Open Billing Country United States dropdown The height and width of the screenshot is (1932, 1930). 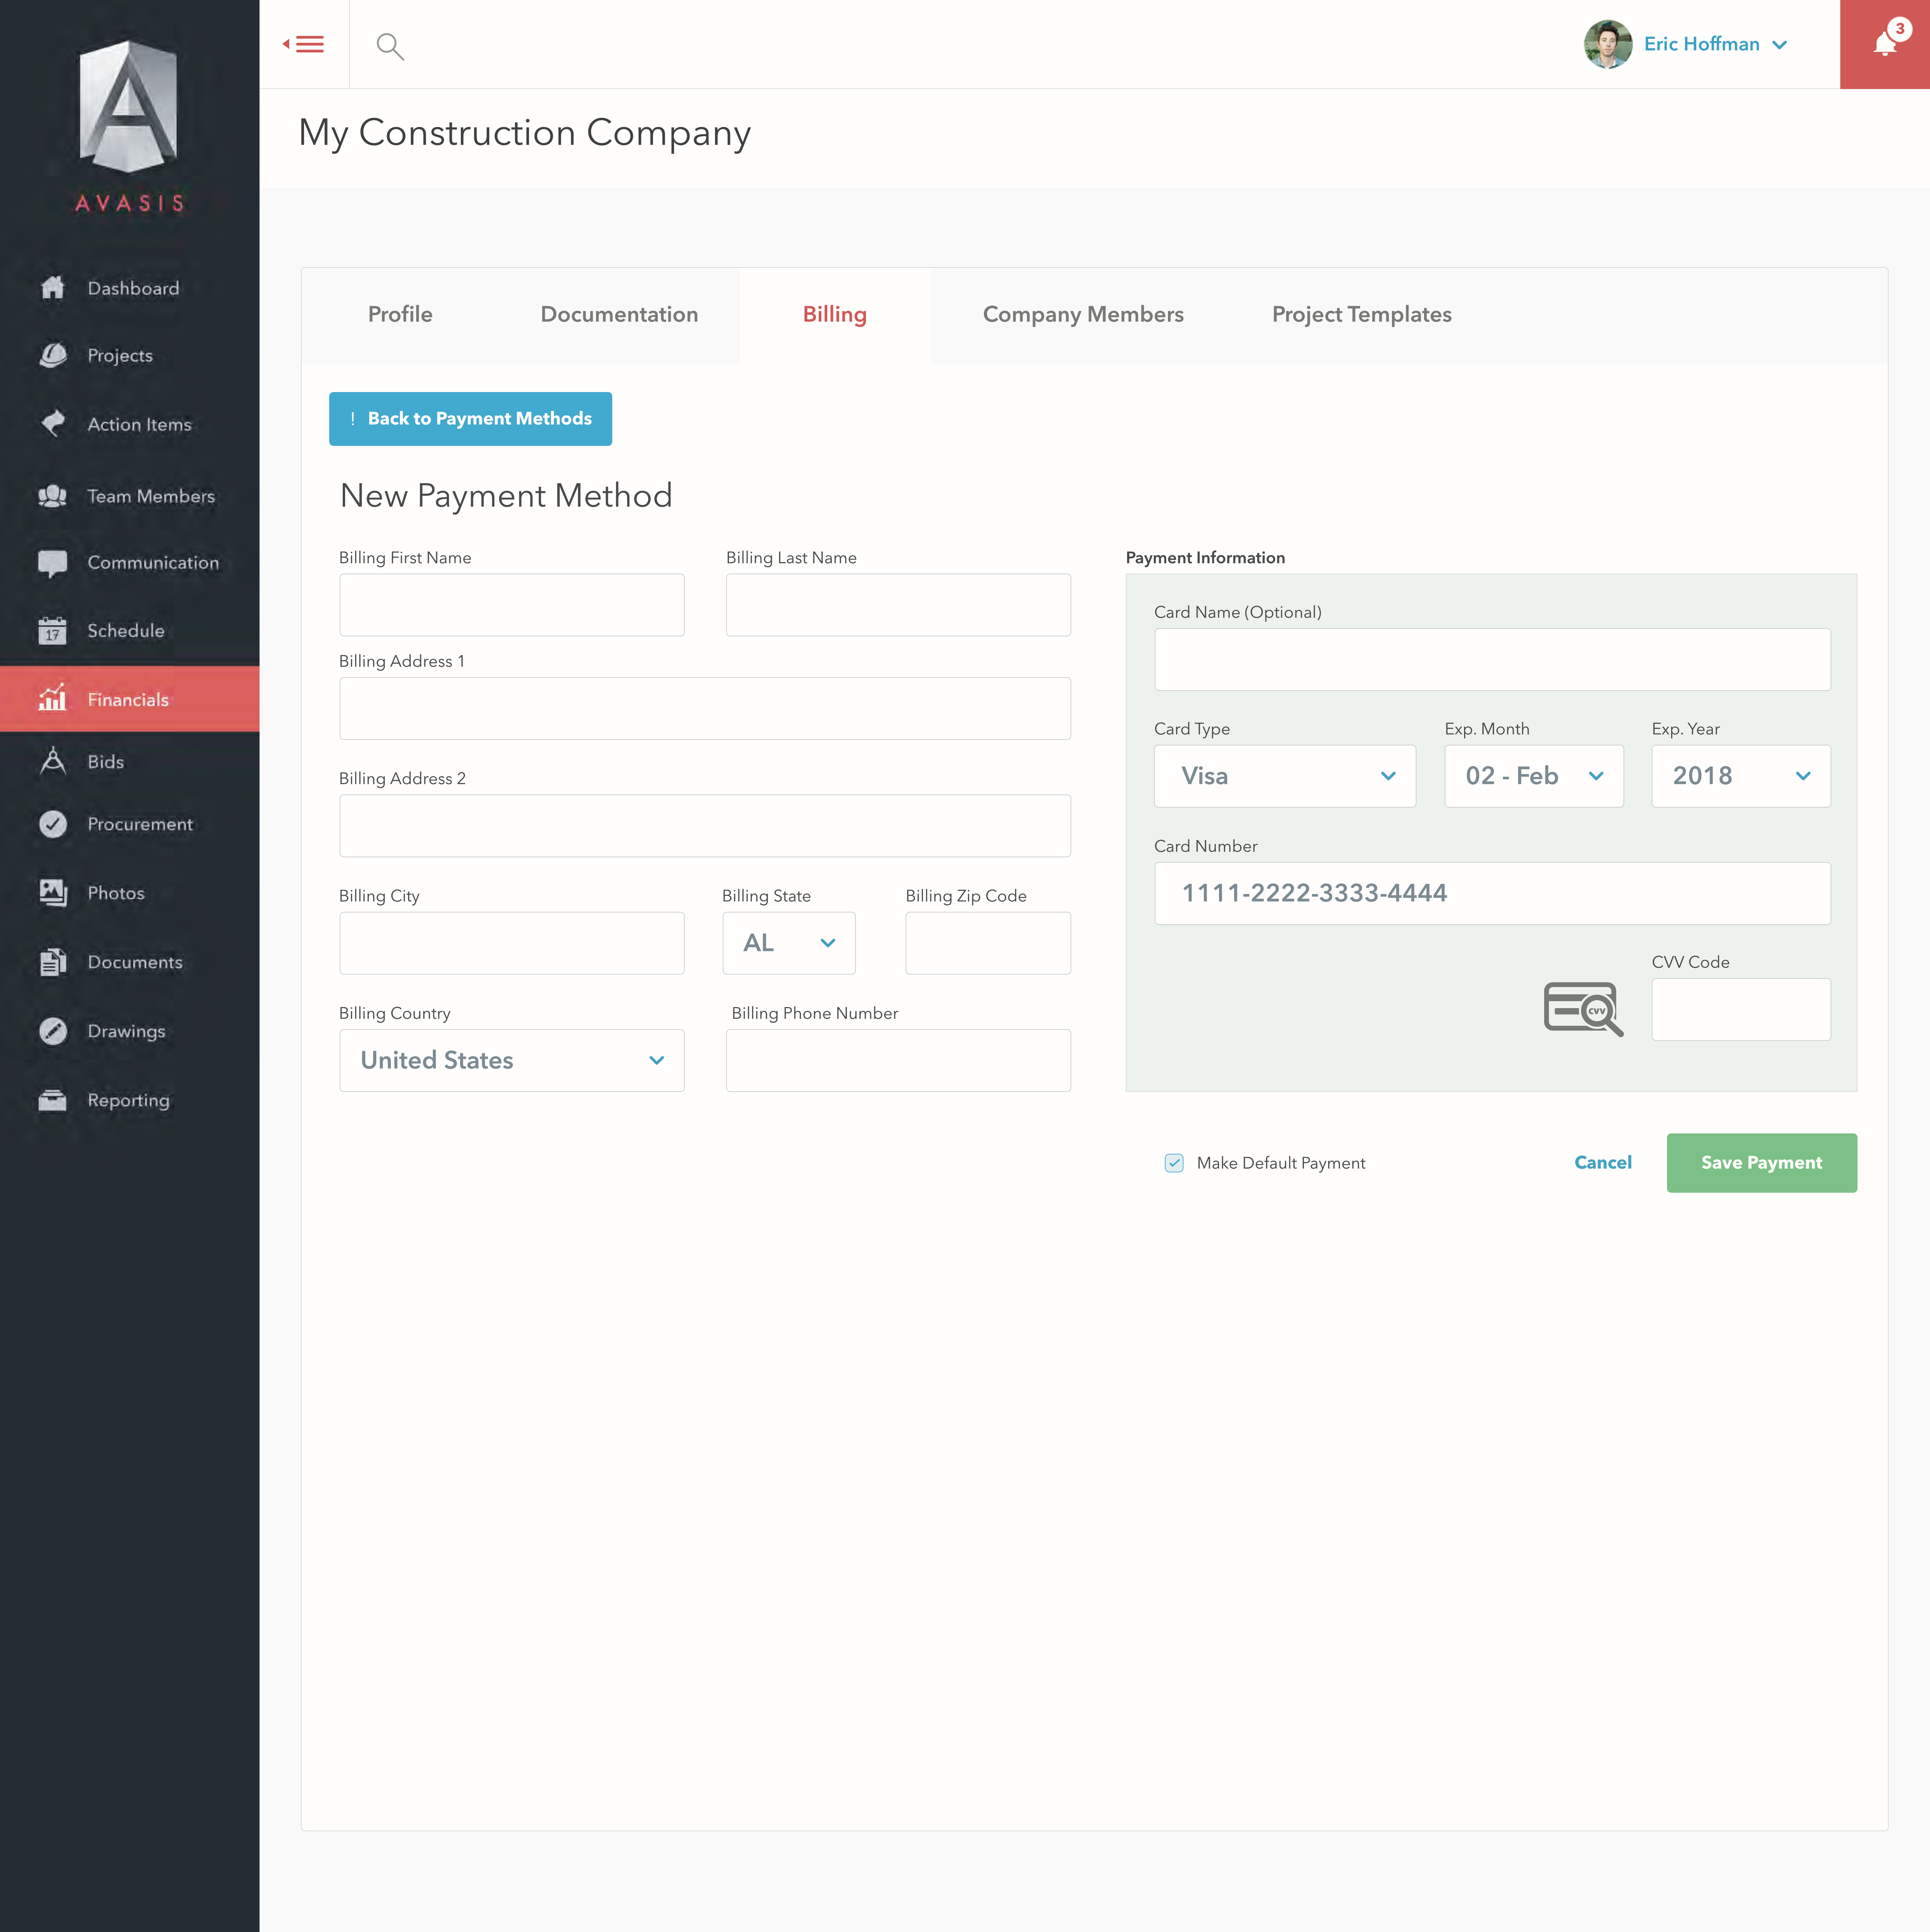(512, 1060)
